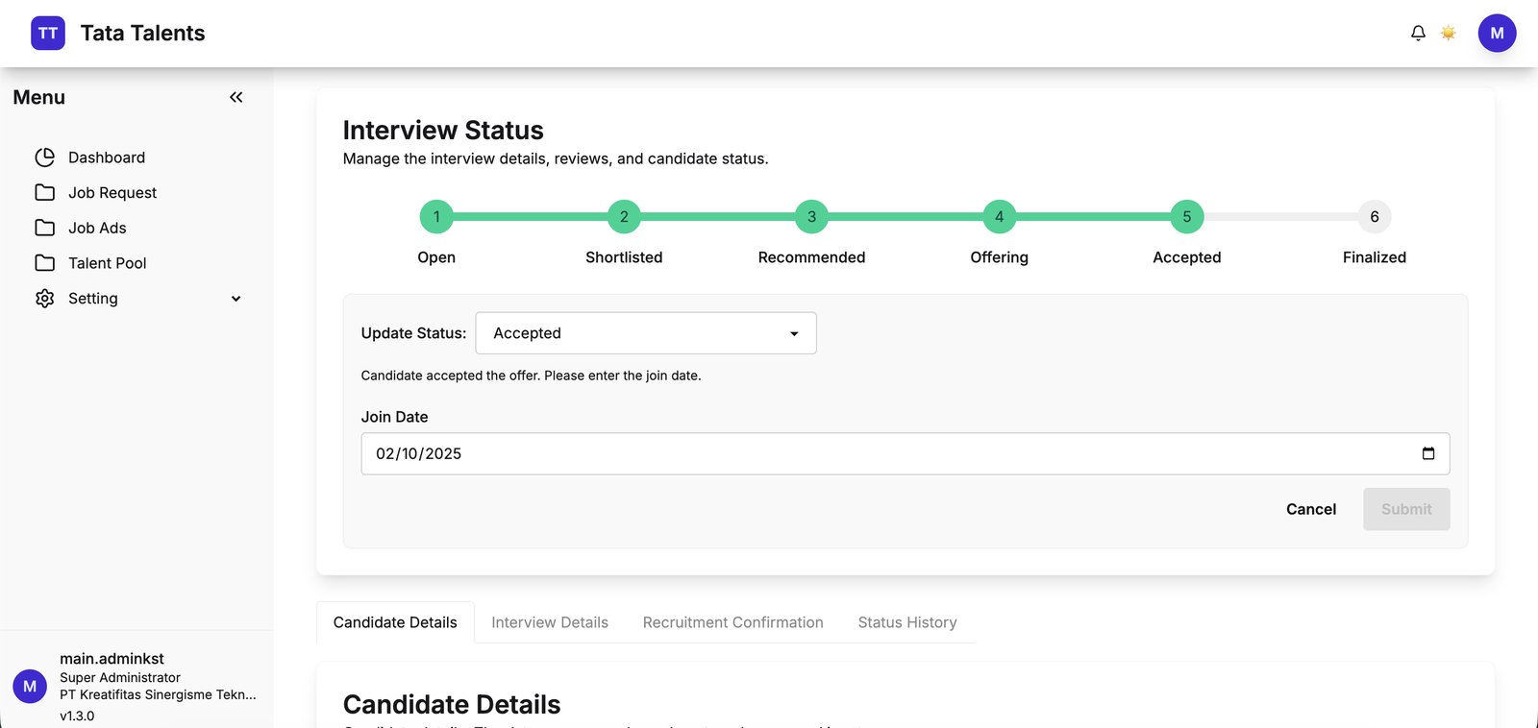Image resolution: width=1538 pixels, height=728 pixels.
Task: Select step 3 Recommended circle
Action: pyautogui.click(x=811, y=217)
